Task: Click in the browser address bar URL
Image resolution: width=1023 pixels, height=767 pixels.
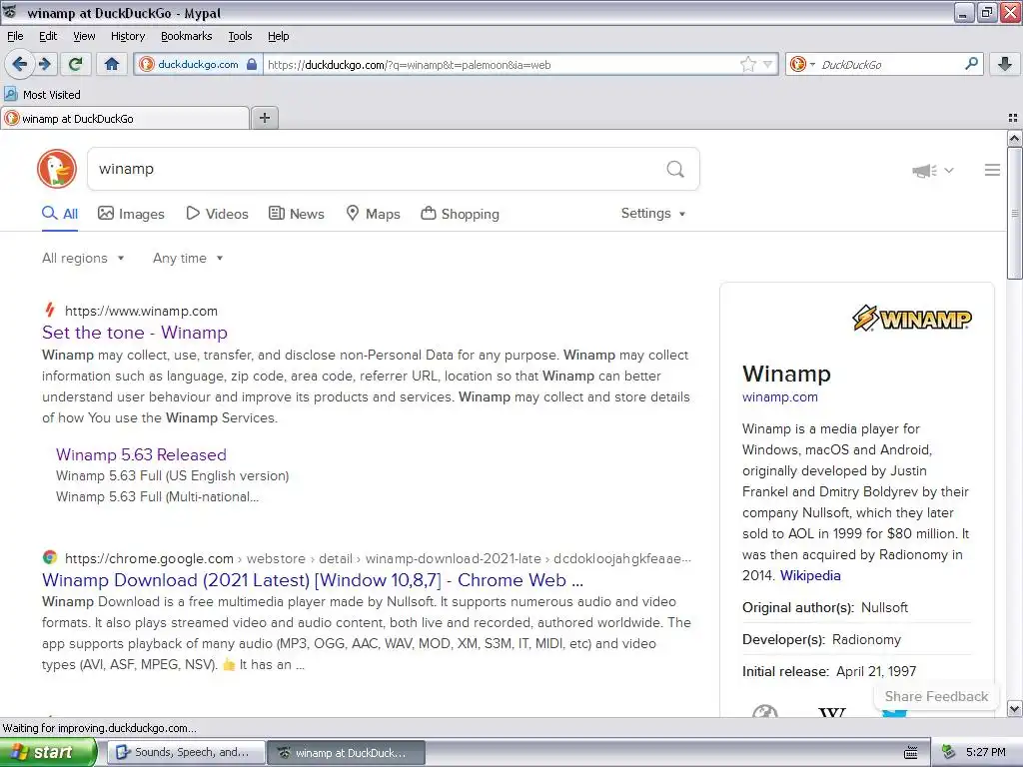Action: 500,65
